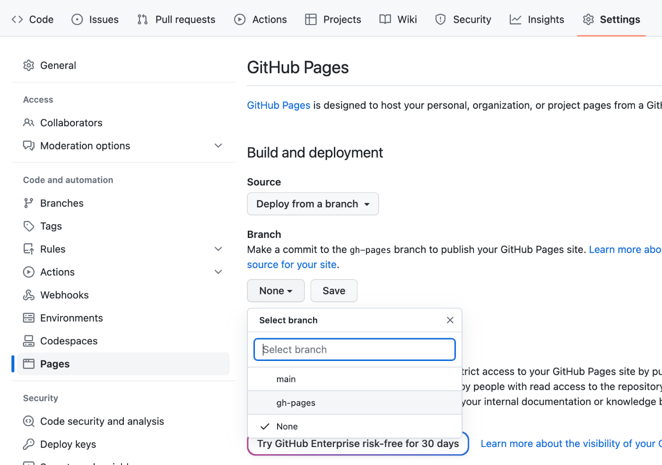This screenshot has width=662, height=465.
Task: Choose main from branch list
Action: click(355, 379)
